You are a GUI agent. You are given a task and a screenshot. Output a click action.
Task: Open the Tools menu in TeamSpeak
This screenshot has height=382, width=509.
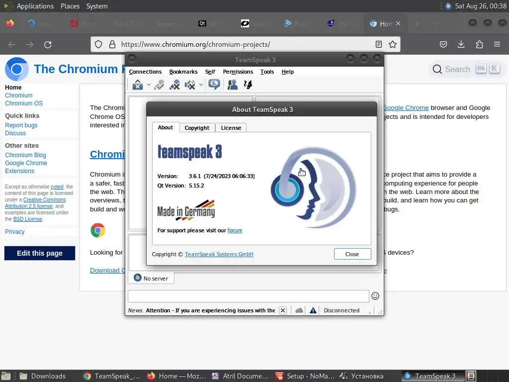pos(267,72)
